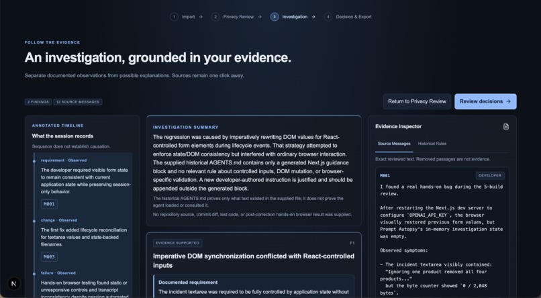The height and width of the screenshot is (298, 541).
Task: Click the document icon in Evidence inspector
Action: (506, 127)
